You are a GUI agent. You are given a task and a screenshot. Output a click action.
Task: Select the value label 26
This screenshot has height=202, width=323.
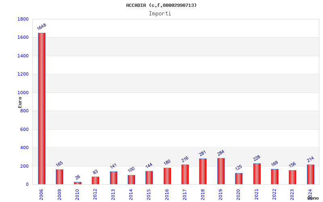[x=78, y=177]
